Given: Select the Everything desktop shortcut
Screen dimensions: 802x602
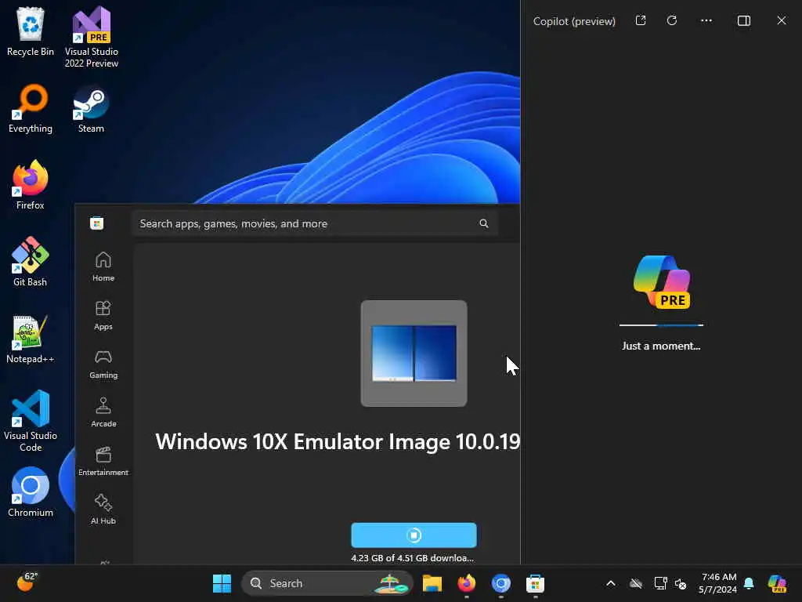Looking at the screenshot, I should 31,108.
